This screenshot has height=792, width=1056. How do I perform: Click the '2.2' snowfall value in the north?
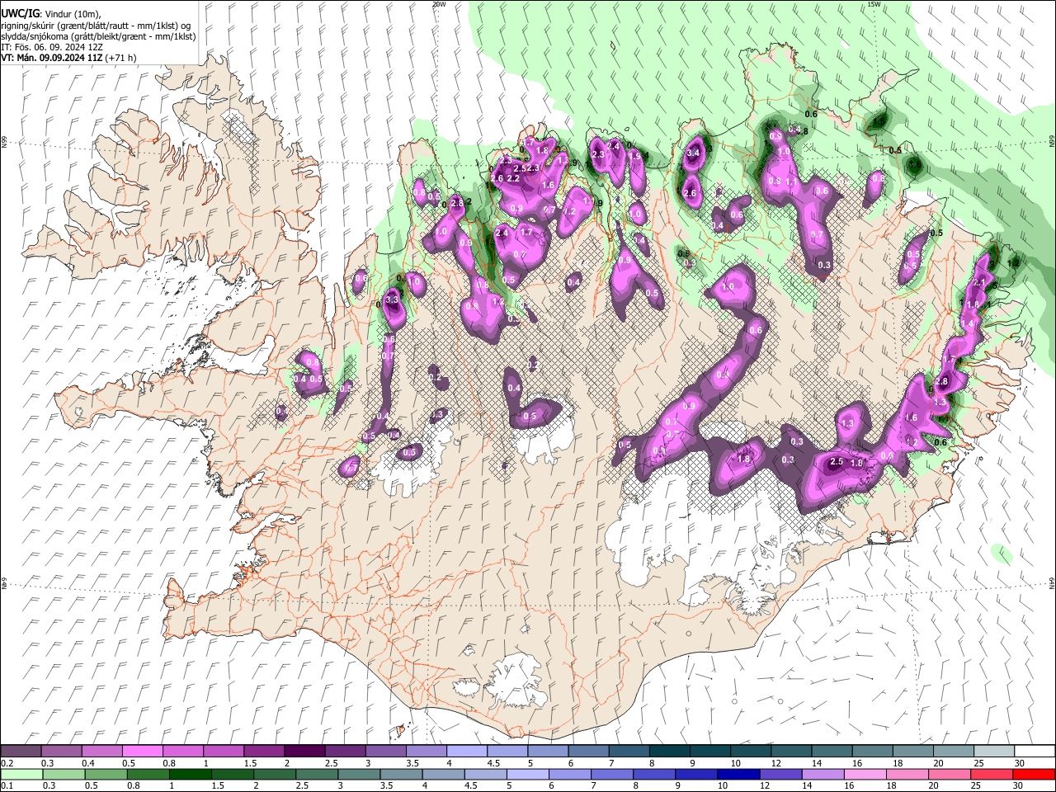click(x=512, y=179)
